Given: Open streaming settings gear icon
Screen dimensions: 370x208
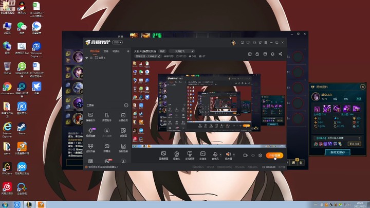Looking at the screenshot, I should 260,155.
